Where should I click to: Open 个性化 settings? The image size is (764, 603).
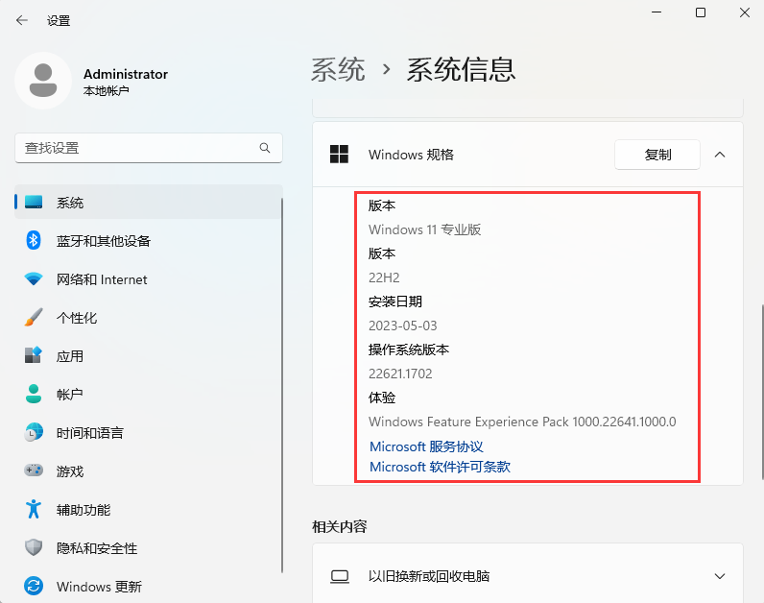pos(149,317)
